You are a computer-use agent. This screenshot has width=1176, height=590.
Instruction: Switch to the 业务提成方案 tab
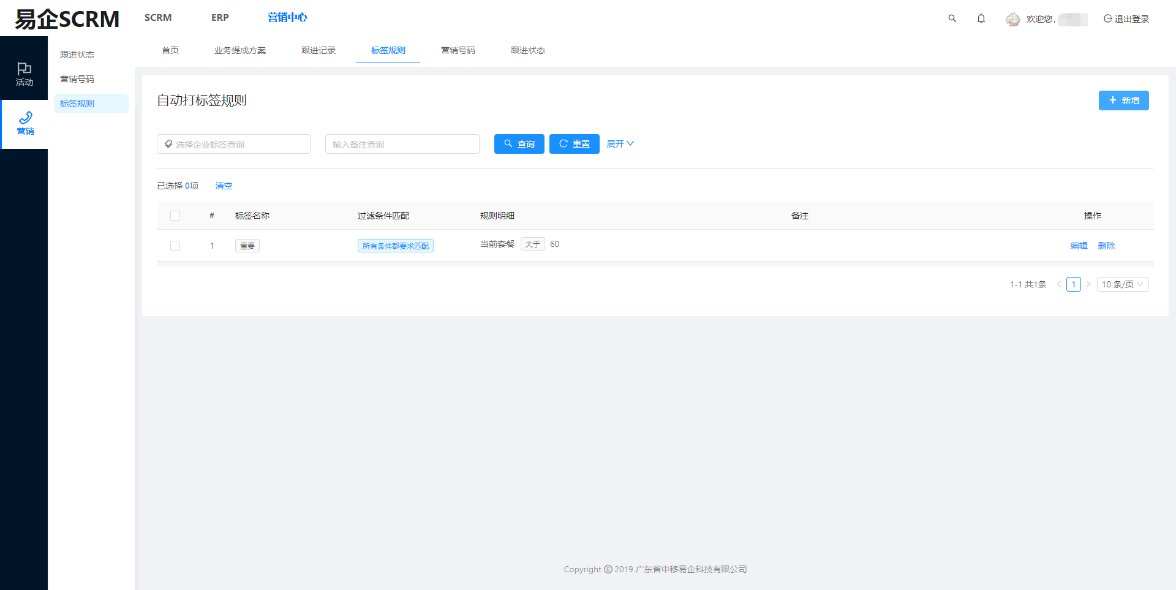click(x=240, y=50)
